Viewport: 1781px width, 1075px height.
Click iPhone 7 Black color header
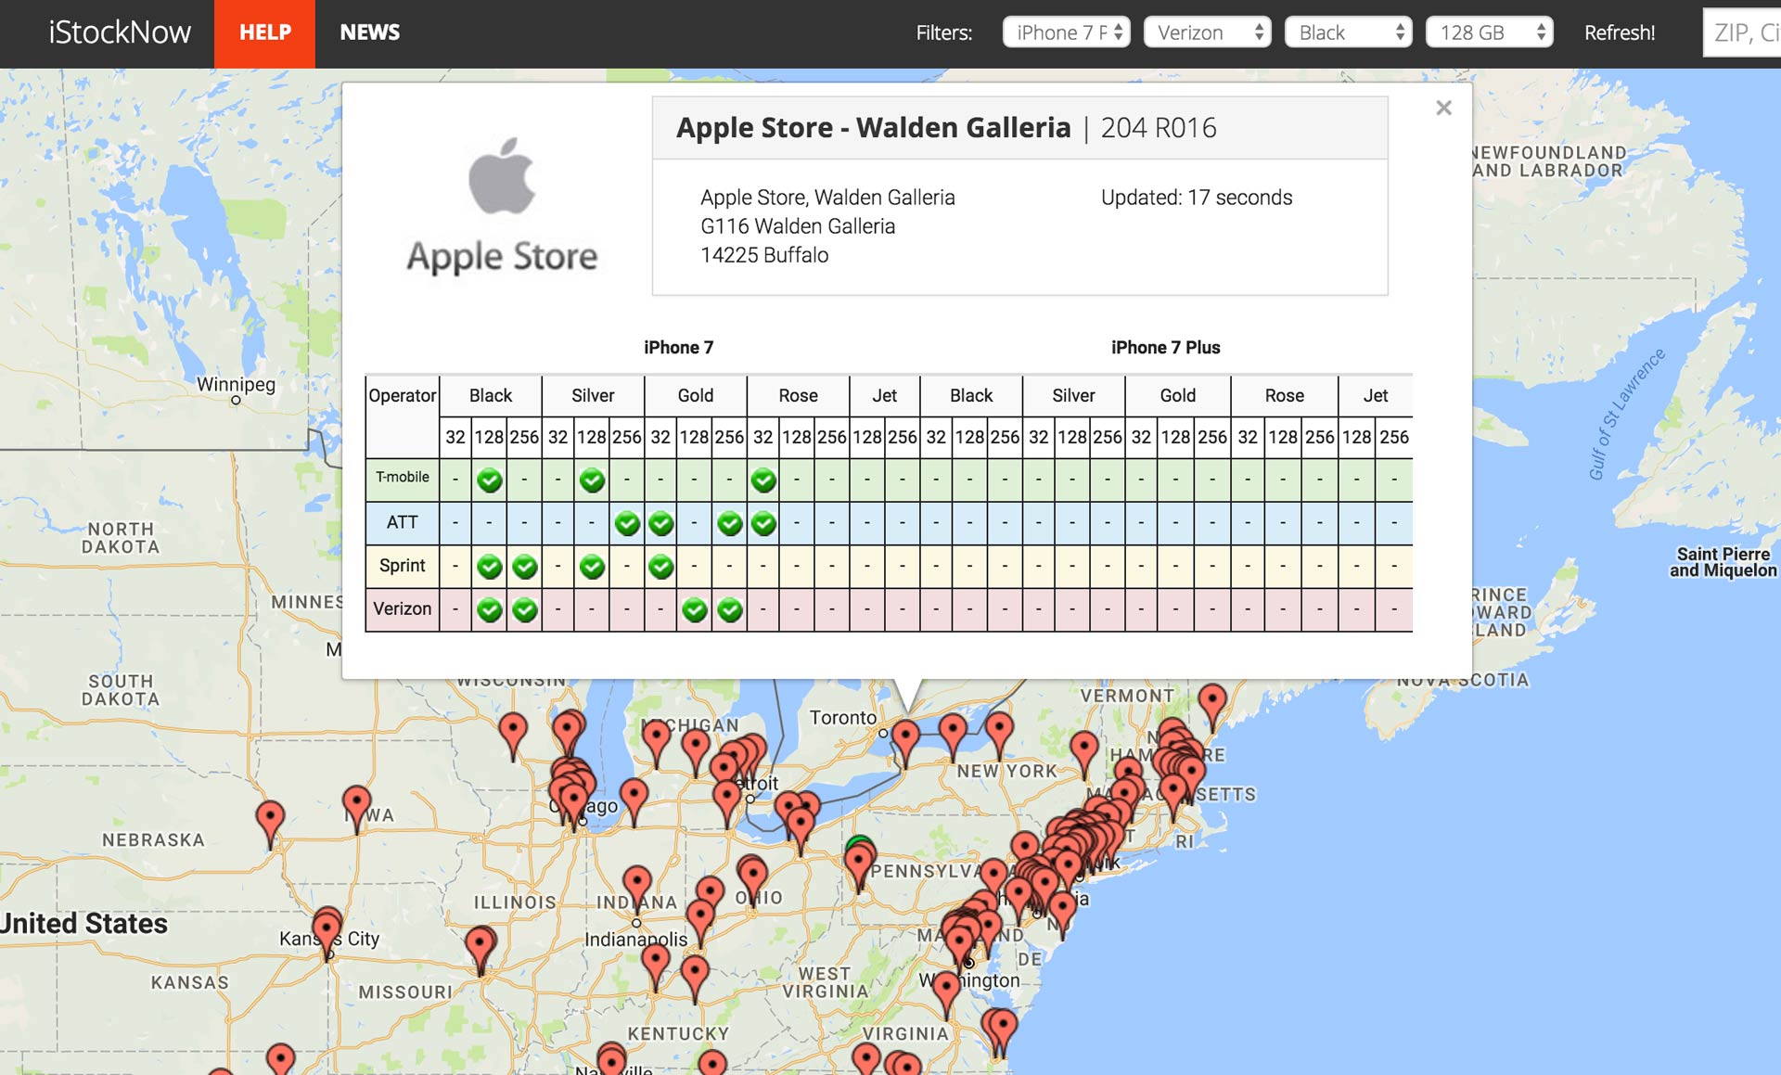(x=490, y=395)
